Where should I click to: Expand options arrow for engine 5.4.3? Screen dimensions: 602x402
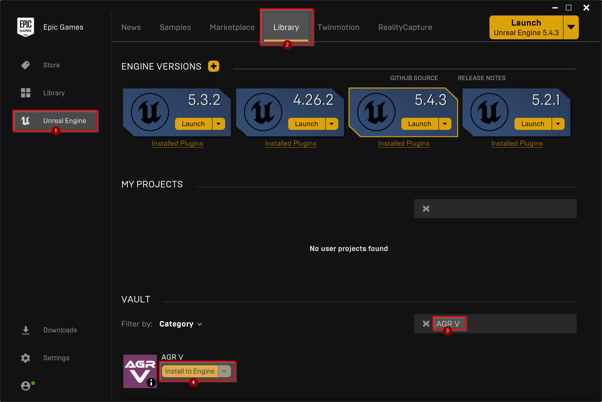click(445, 124)
